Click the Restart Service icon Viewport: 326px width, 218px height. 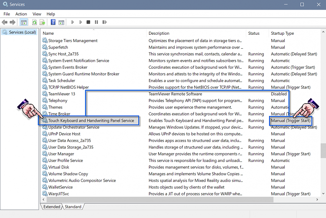coord(105,22)
